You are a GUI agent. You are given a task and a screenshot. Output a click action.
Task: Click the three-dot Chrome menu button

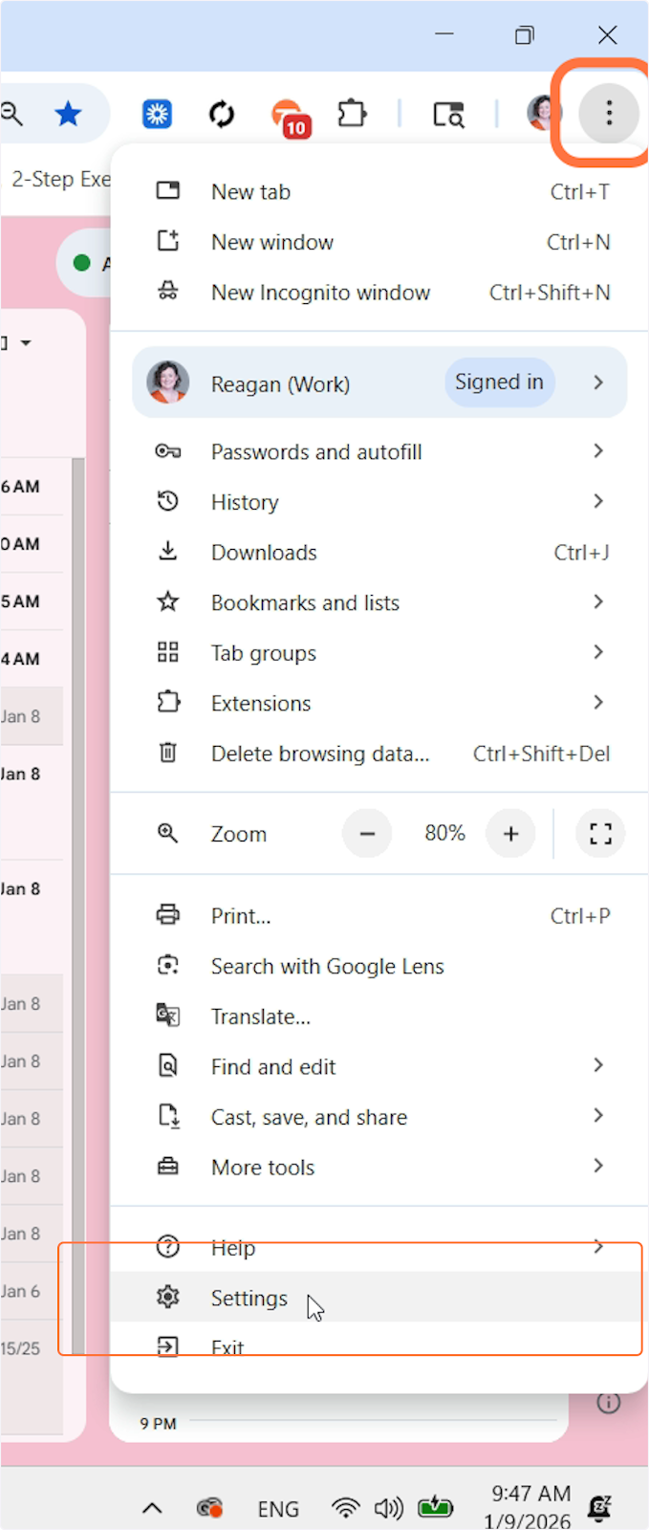pos(609,114)
